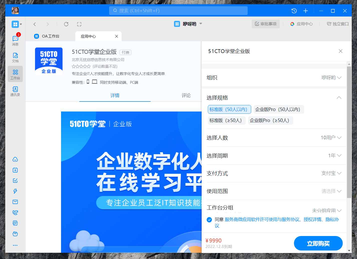Close the 应用中心 tab

[x=117, y=36]
